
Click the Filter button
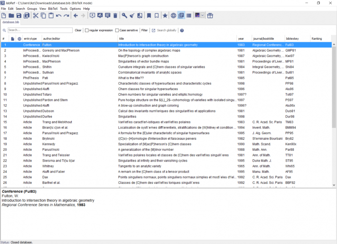click(144, 30)
